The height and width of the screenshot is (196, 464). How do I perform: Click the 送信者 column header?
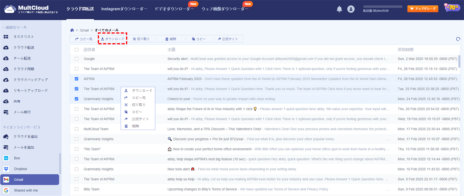coord(89,49)
